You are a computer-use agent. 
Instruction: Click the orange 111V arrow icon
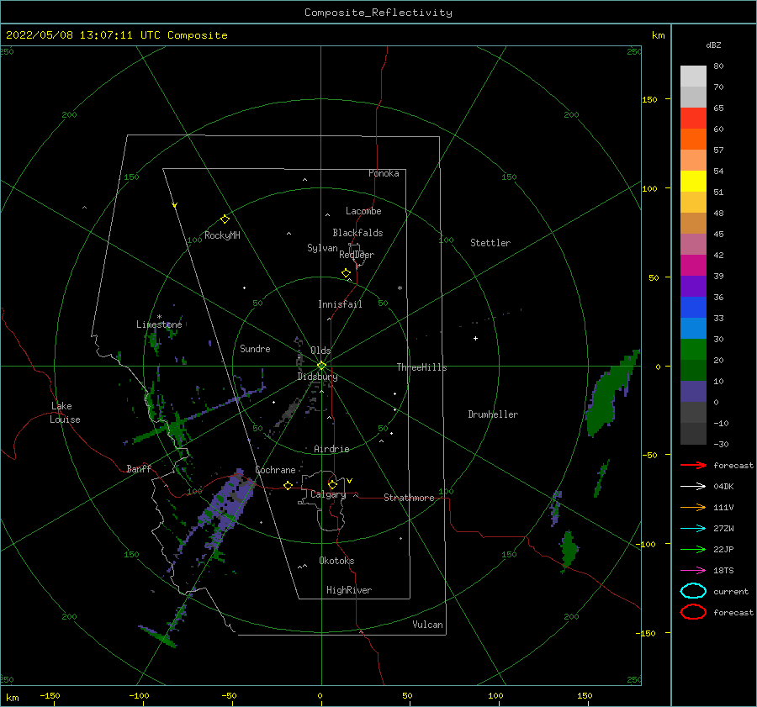pyautogui.click(x=693, y=507)
